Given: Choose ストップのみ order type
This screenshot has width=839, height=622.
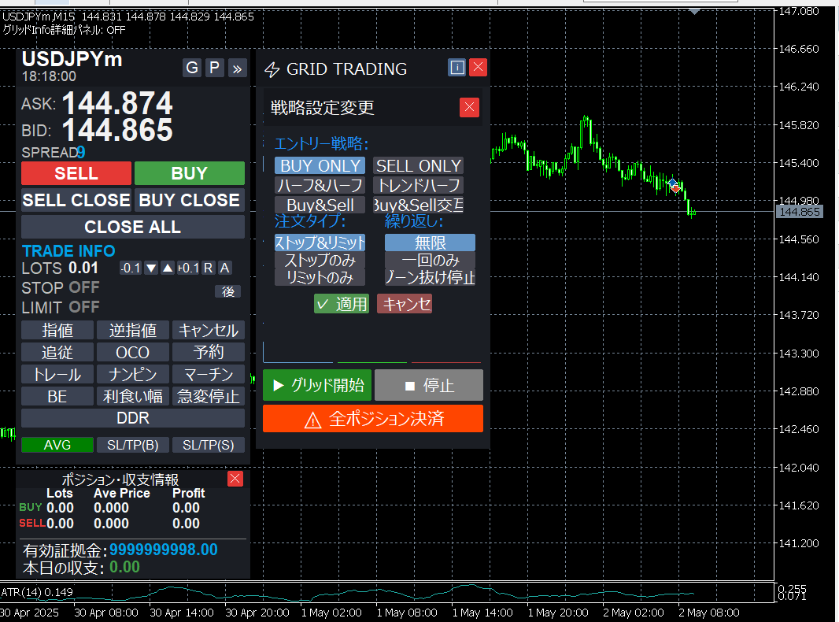Looking at the screenshot, I should [320, 260].
